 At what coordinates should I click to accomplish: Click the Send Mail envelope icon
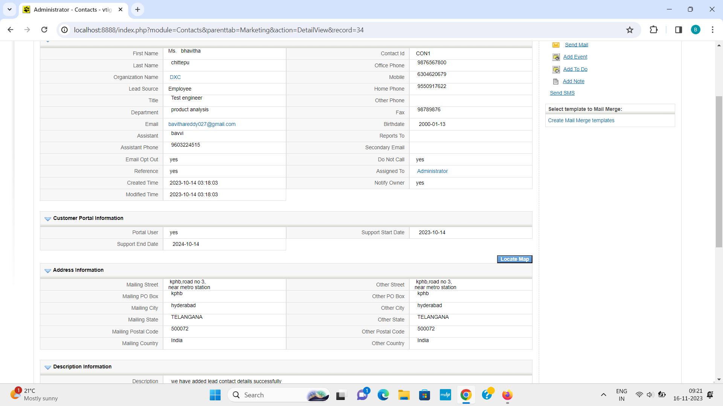(x=556, y=44)
